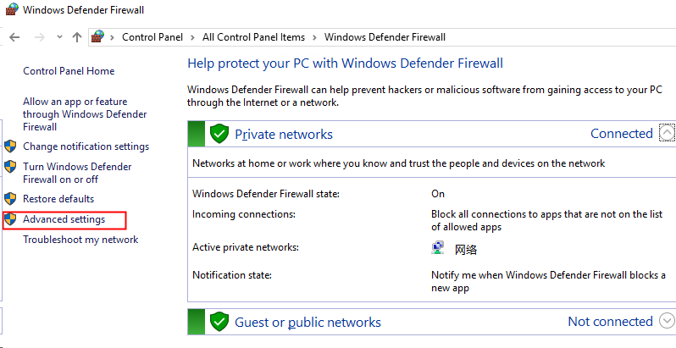Click the firewall icon in address bar
This screenshot has width=676, height=348.
tap(98, 37)
